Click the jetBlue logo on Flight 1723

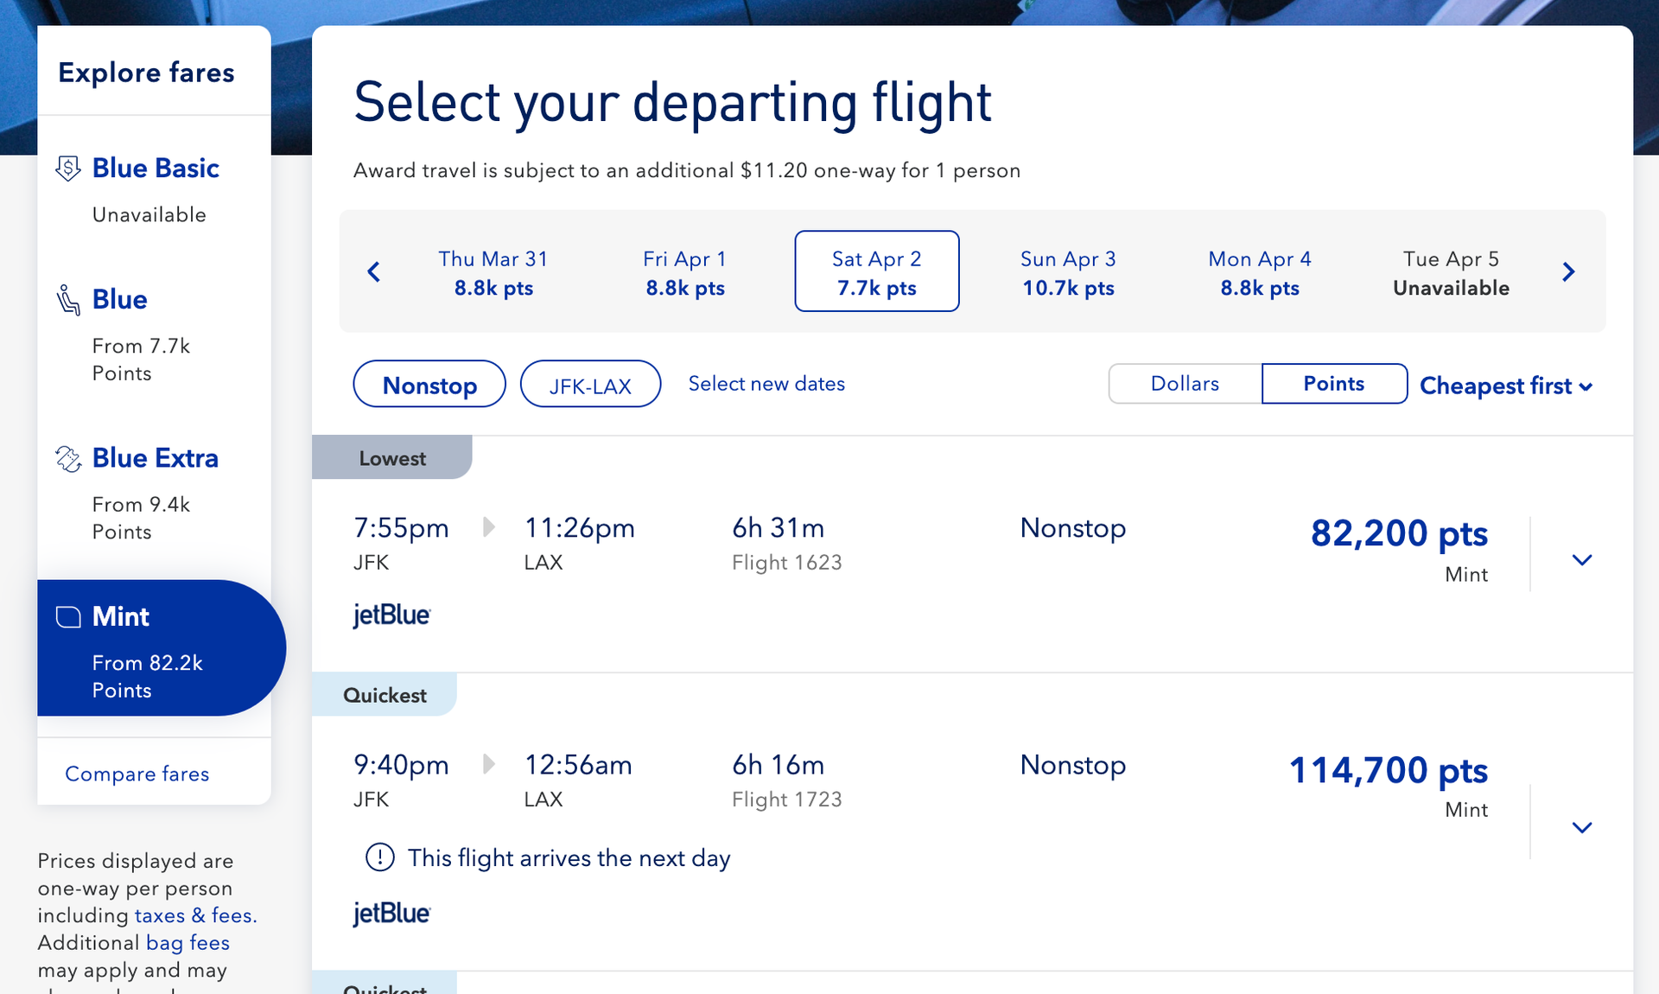[391, 914]
